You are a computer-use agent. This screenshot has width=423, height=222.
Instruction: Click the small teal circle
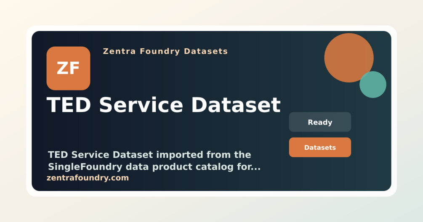coord(373,85)
